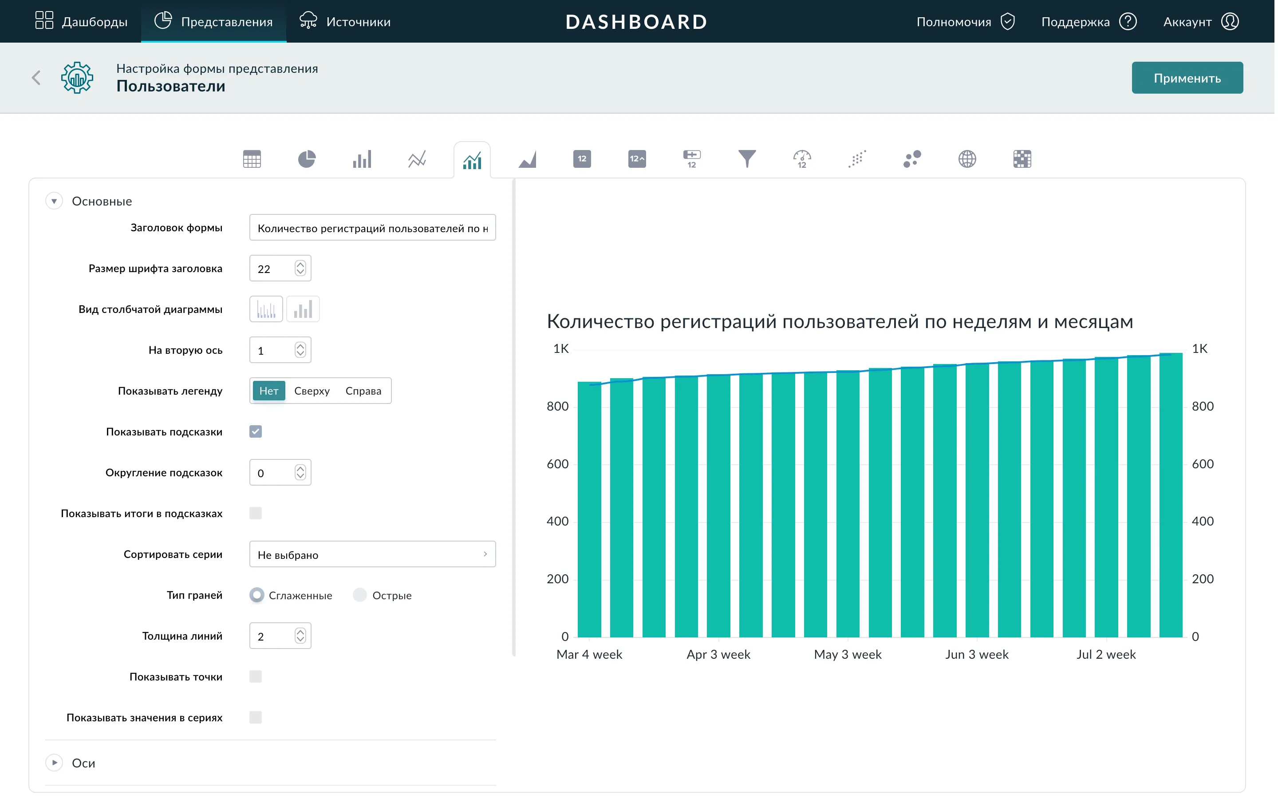Open Сортировать серии dropdown
Viewport: 1278px width, 799px height.
372,554
